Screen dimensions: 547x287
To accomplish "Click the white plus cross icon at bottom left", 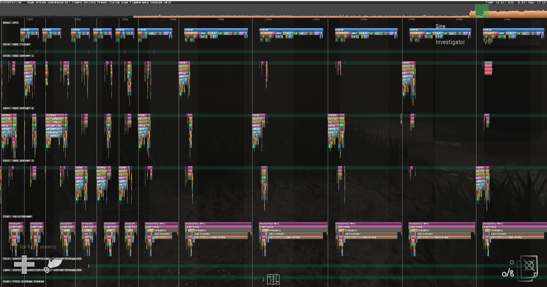I will pos(24,265).
